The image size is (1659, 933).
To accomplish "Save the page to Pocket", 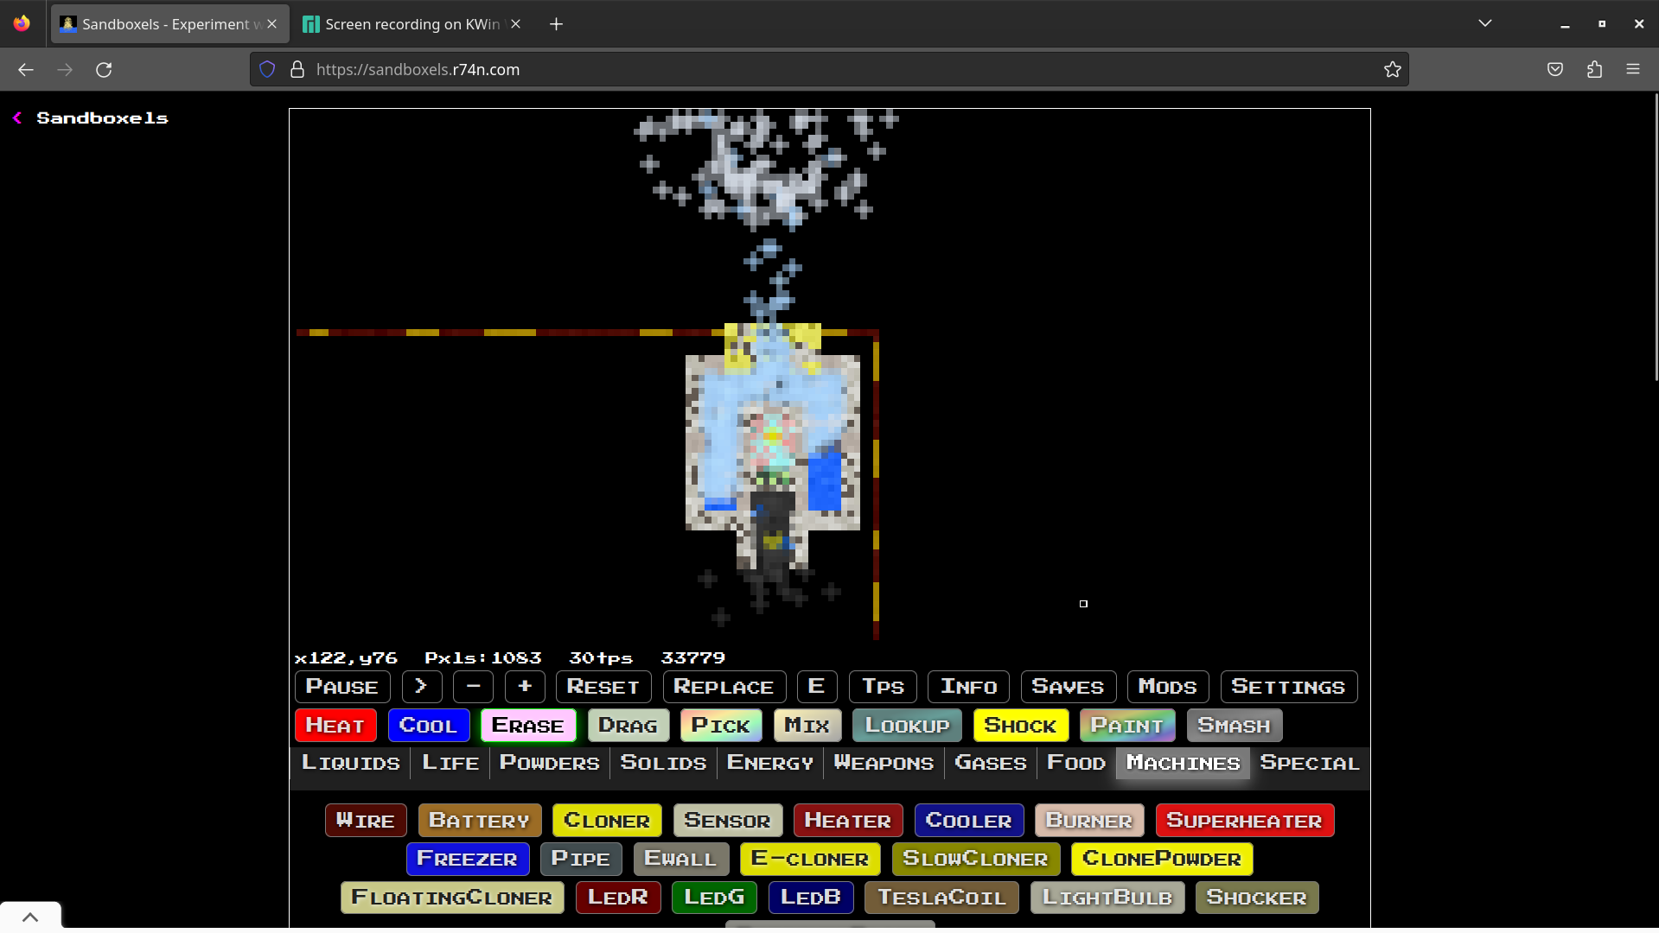I will pos(1555,70).
